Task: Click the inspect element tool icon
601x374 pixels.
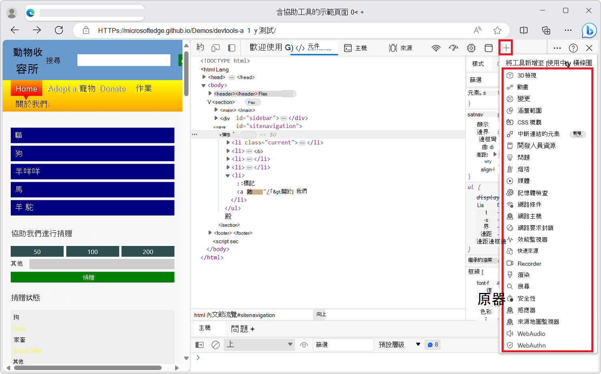Action: pos(200,48)
